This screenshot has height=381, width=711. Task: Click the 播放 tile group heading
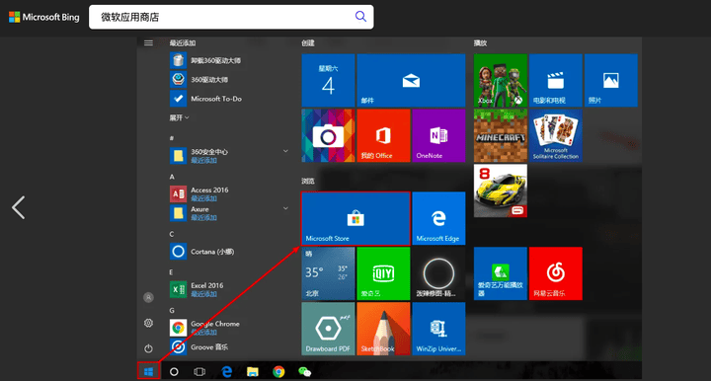480,43
